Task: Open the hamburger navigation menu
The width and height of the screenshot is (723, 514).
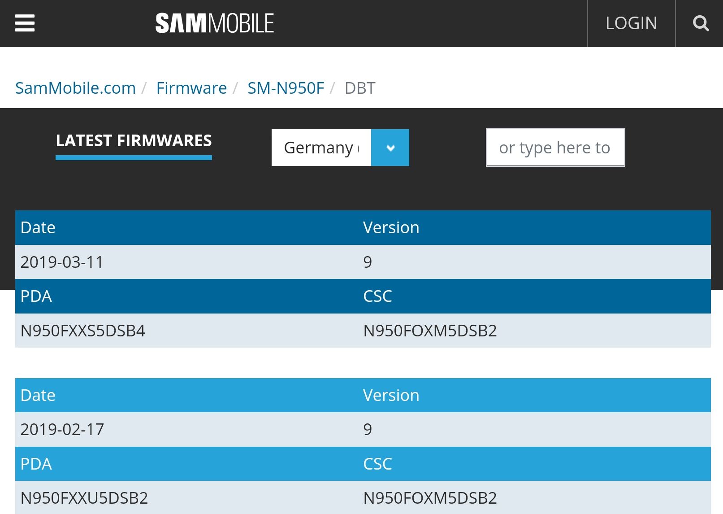Action: click(25, 23)
